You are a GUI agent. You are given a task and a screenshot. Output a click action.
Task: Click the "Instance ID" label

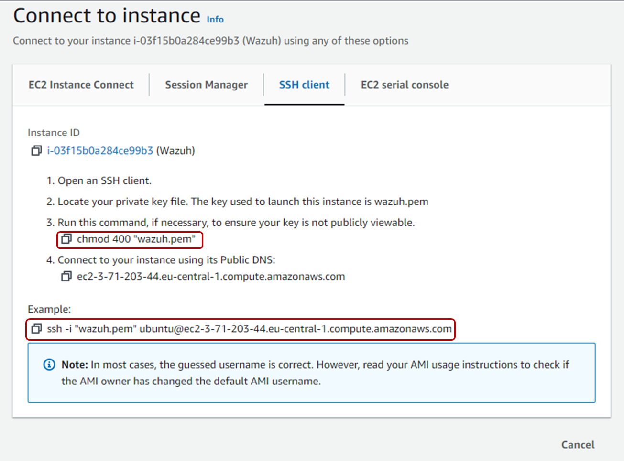point(54,133)
